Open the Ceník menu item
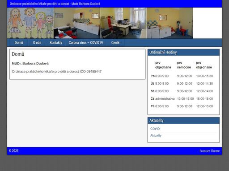Viewport: 229px width, 171px height. point(115,43)
